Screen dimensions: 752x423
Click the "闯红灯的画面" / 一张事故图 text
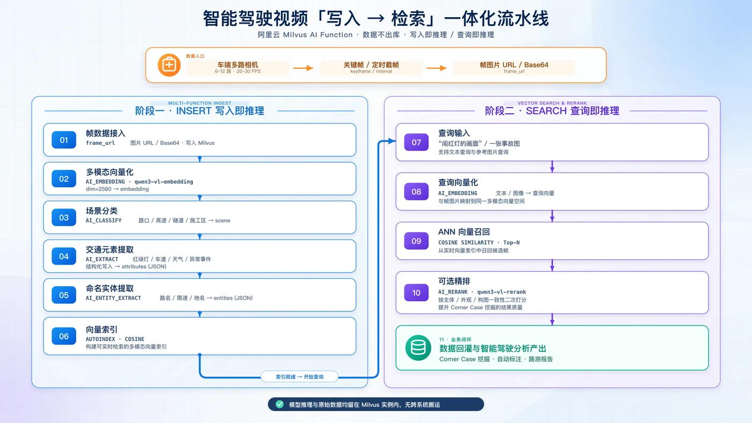[x=479, y=144]
